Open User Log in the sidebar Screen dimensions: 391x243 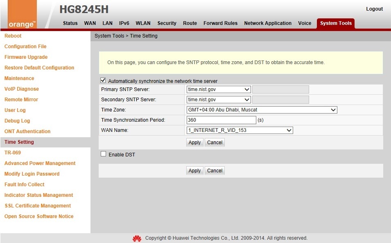15,110
